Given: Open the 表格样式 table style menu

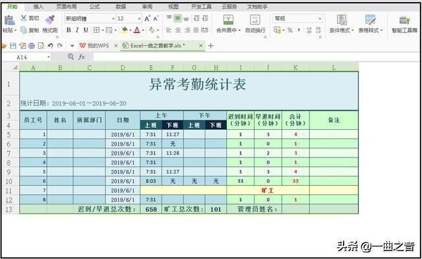Looking at the screenshot, I should [x=371, y=24].
